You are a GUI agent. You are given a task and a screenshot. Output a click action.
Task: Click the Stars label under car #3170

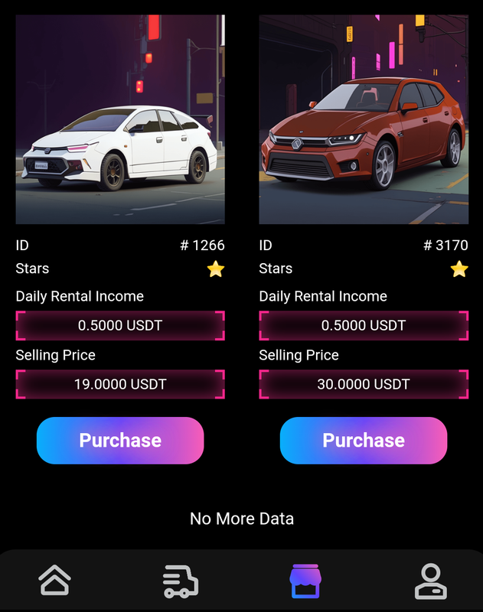pyautogui.click(x=276, y=269)
